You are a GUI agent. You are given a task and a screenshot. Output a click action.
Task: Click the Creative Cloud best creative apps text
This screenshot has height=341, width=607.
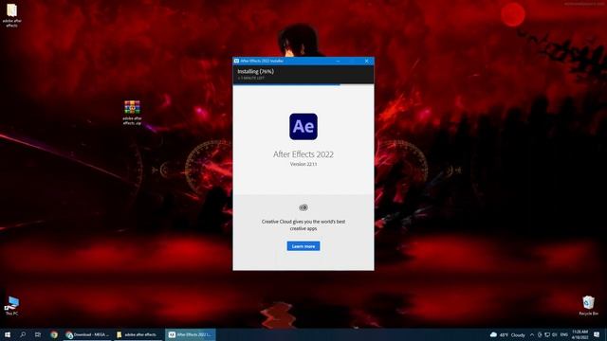[x=303, y=225]
